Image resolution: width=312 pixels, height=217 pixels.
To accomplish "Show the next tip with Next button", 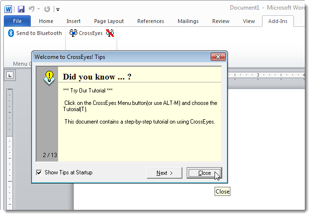I will (x=164, y=173).
